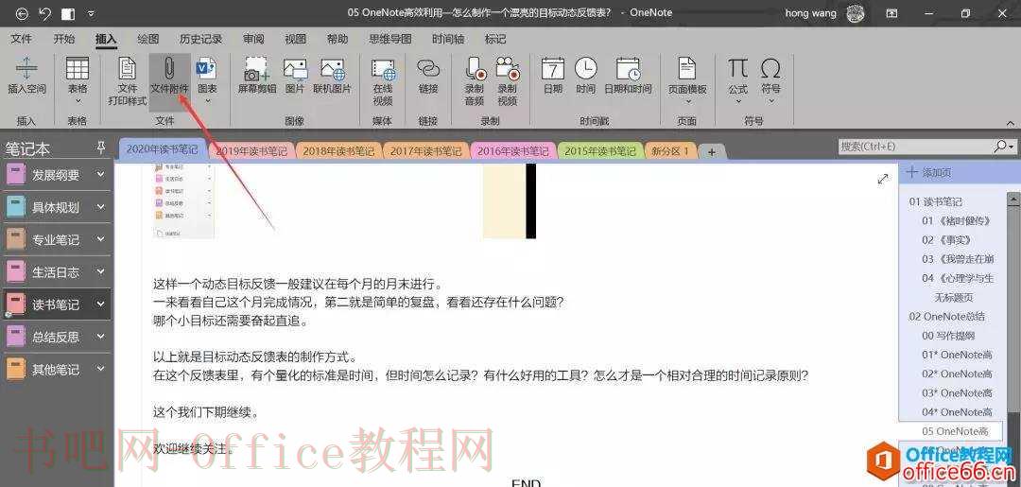Expand the 总结反思 notebook chevron
The height and width of the screenshot is (487, 1021).
point(100,337)
